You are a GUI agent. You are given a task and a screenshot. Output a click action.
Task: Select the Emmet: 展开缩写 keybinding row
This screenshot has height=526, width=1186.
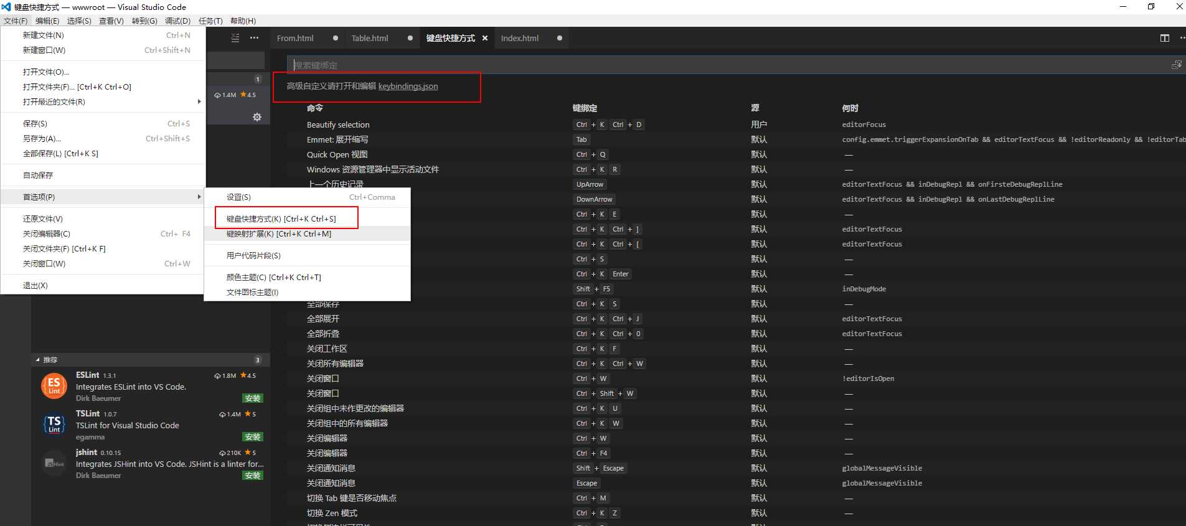(737, 139)
